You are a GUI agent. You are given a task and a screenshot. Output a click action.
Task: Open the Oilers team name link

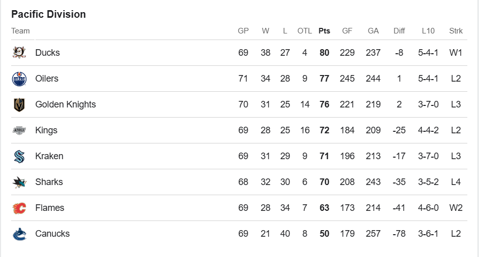tap(47, 79)
